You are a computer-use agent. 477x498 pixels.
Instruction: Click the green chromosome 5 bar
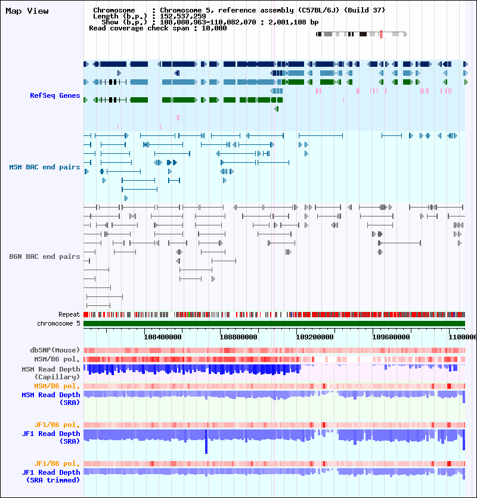click(x=274, y=324)
